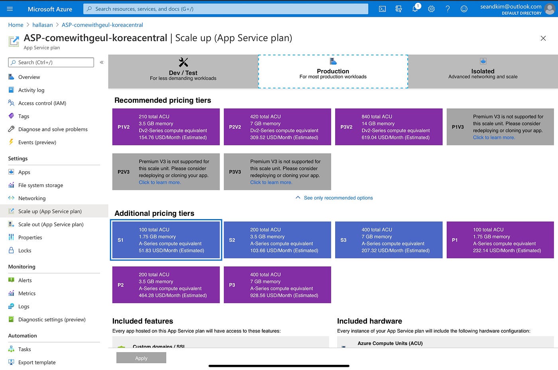Close the Scale up blade
Image resolution: width=558 pixels, height=370 pixels.
[543, 38]
